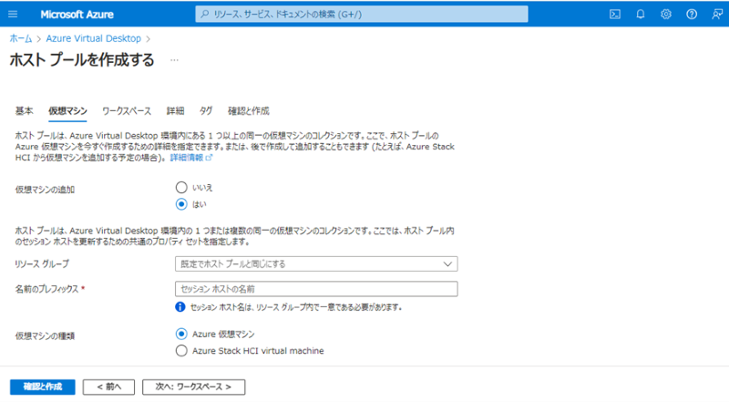Open the 詳細情報 external link
Image resolution: width=729 pixels, height=402 pixels.
(190, 158)
